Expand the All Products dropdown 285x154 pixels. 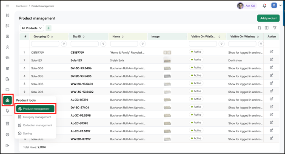[32, 28]
